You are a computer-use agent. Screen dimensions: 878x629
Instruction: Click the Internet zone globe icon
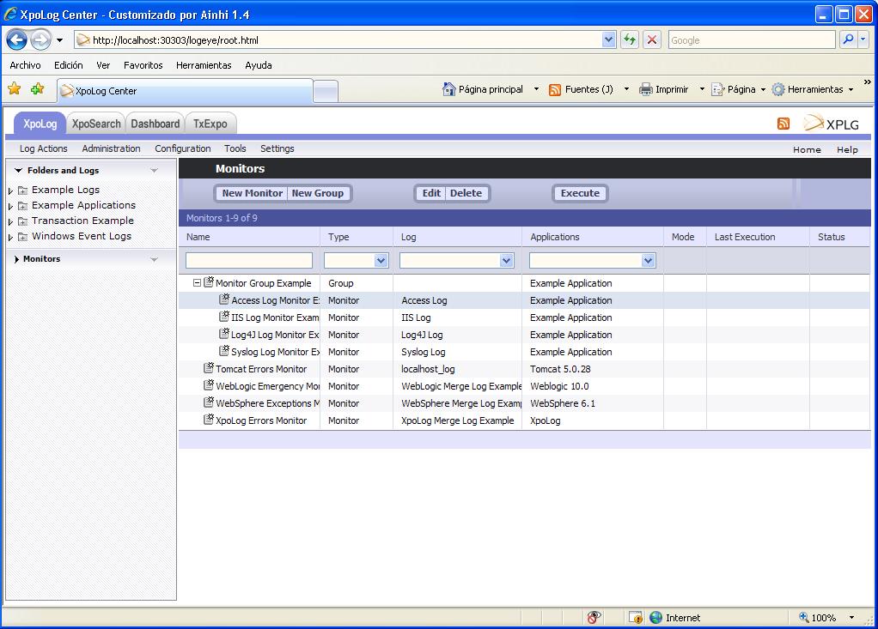(x=655, y=617)
